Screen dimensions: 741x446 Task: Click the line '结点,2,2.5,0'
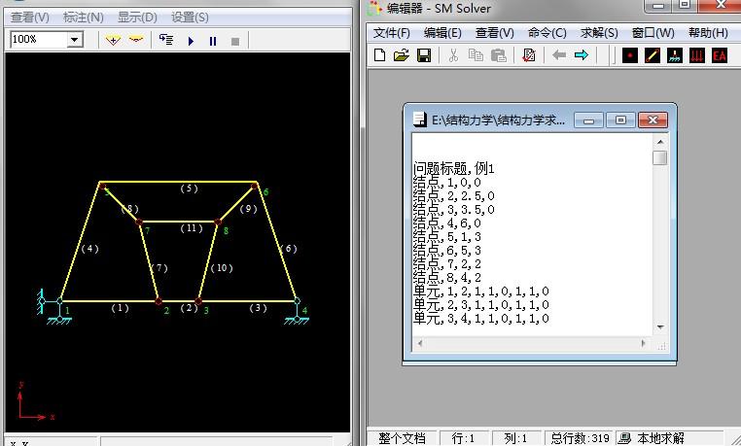tap(454, 196)
